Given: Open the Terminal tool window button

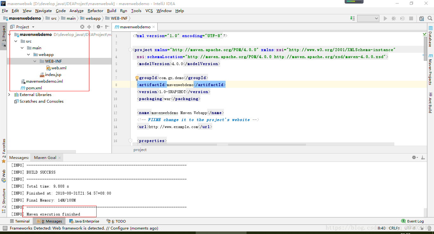Looking at the screenshot, I should tap(20, 221).
